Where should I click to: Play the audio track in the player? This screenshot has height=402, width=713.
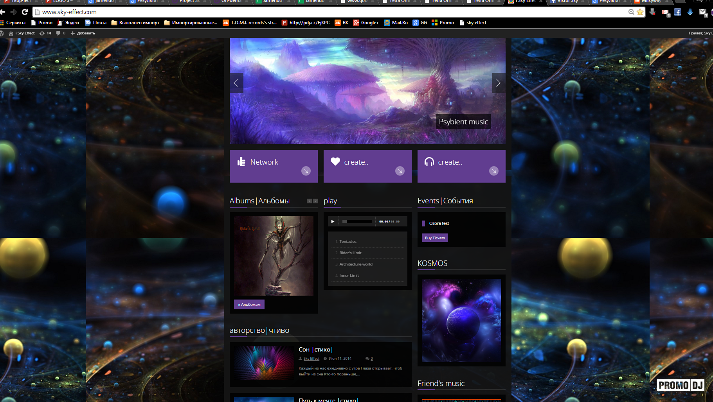[333, 221]
